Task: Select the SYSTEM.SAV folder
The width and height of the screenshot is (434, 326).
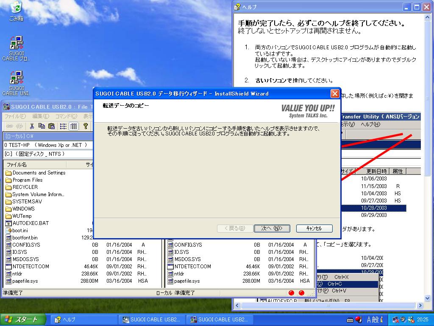Action: 24,202
